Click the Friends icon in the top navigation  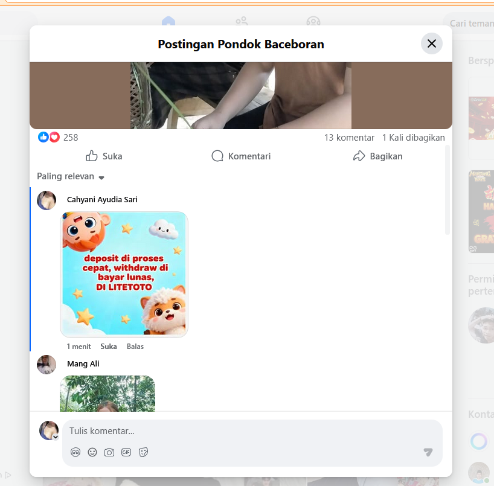[242, 21]
